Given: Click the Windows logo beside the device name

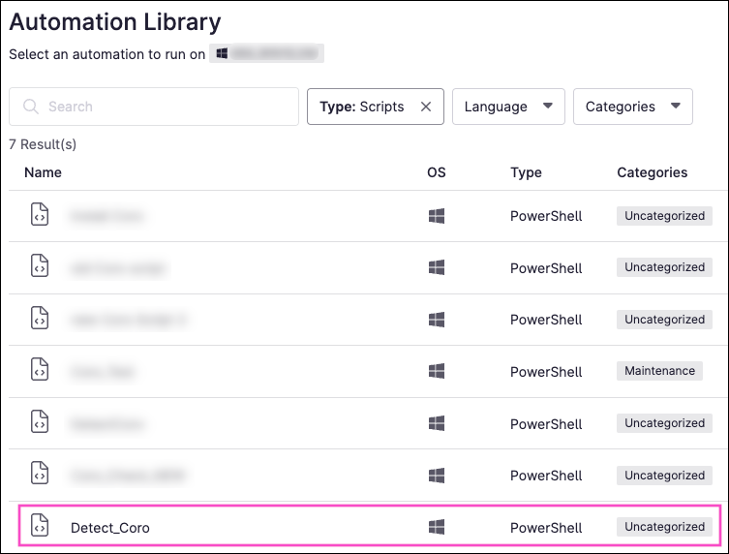Looking at the screenshot, I should click(x=220, y=54).
